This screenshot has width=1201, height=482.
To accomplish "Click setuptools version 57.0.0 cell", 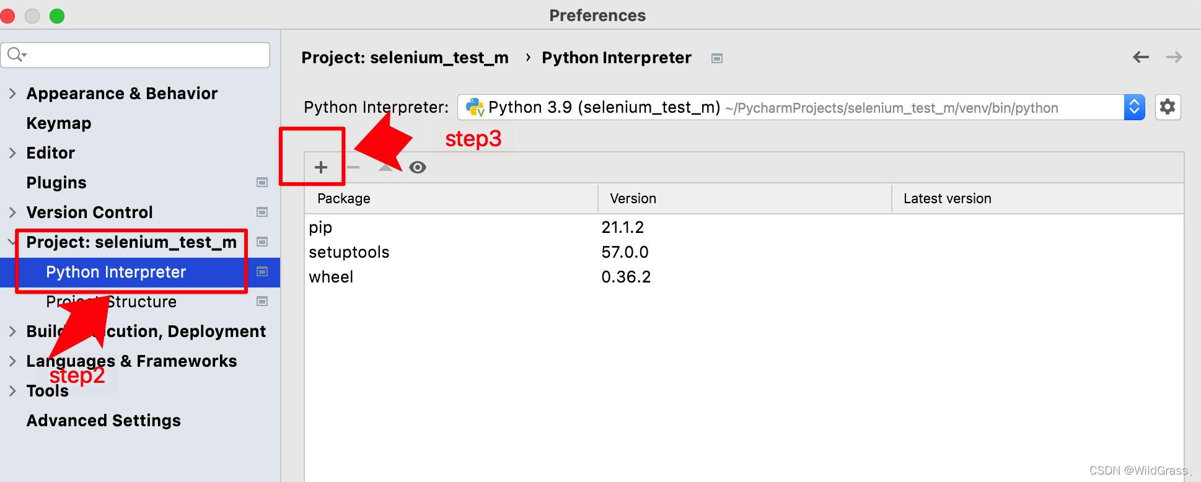I will [625, 252].
